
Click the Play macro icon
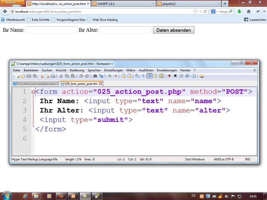click(x=181, y=76)
